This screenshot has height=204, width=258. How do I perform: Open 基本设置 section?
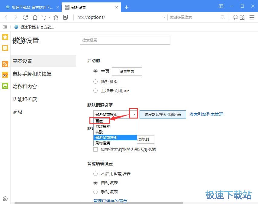coord(43,61)
